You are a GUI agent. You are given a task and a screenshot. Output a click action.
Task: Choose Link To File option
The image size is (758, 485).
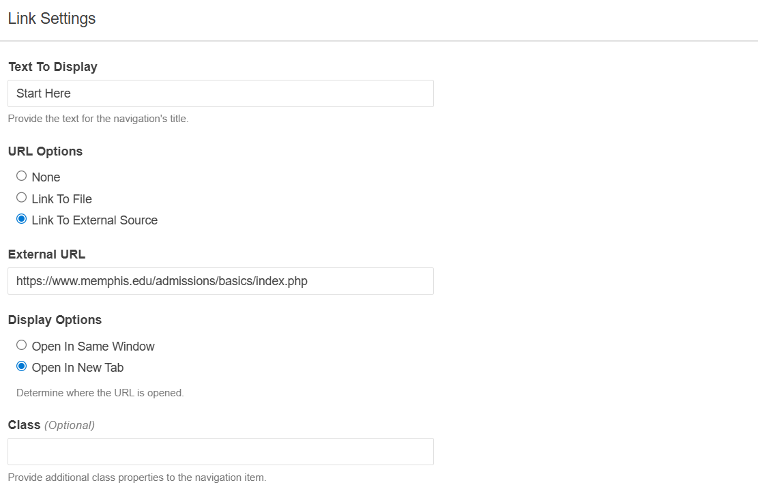point(21,197)
